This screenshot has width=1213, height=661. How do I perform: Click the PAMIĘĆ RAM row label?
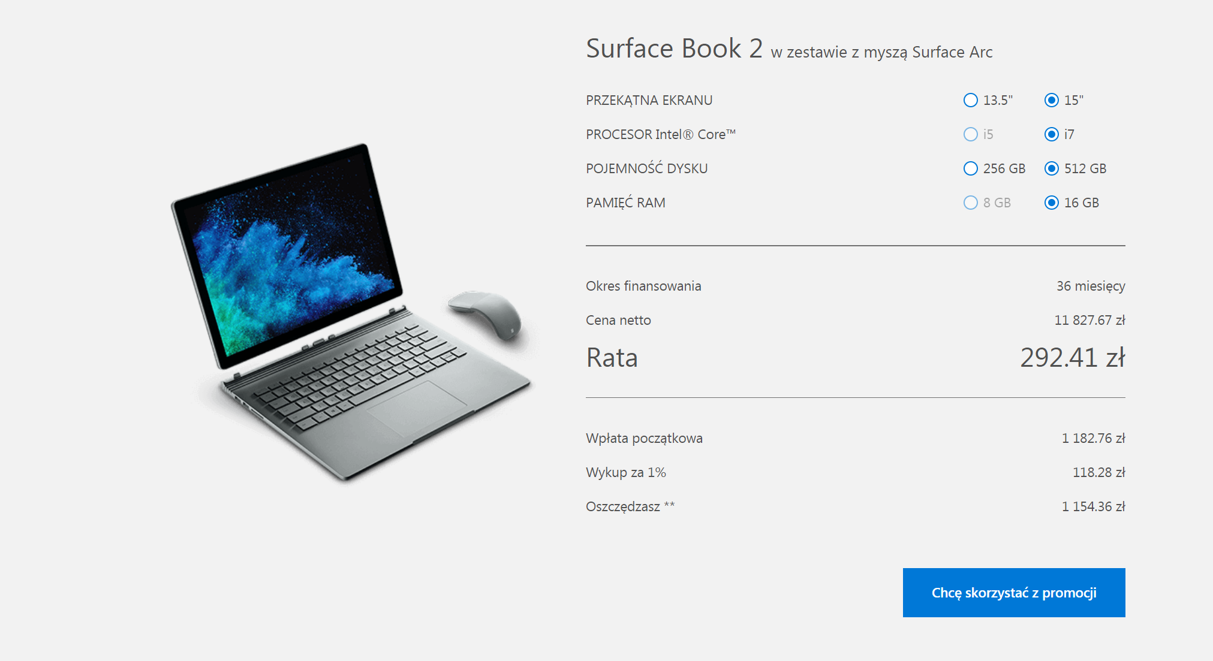point(625,203)
